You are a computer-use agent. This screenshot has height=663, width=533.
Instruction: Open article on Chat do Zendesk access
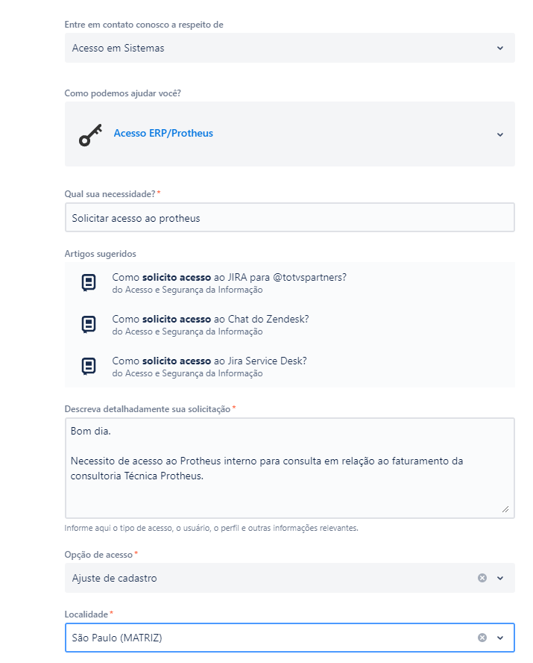coord(210,319)
